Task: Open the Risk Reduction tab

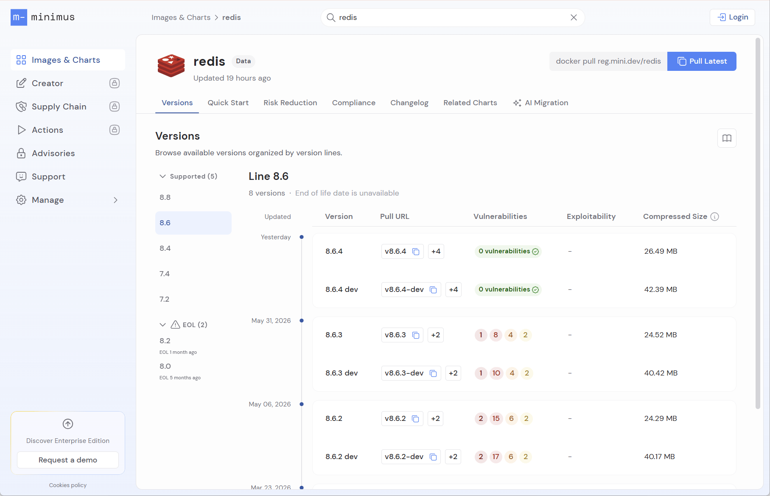Action: pyautogui.click(x=290, y=103)
